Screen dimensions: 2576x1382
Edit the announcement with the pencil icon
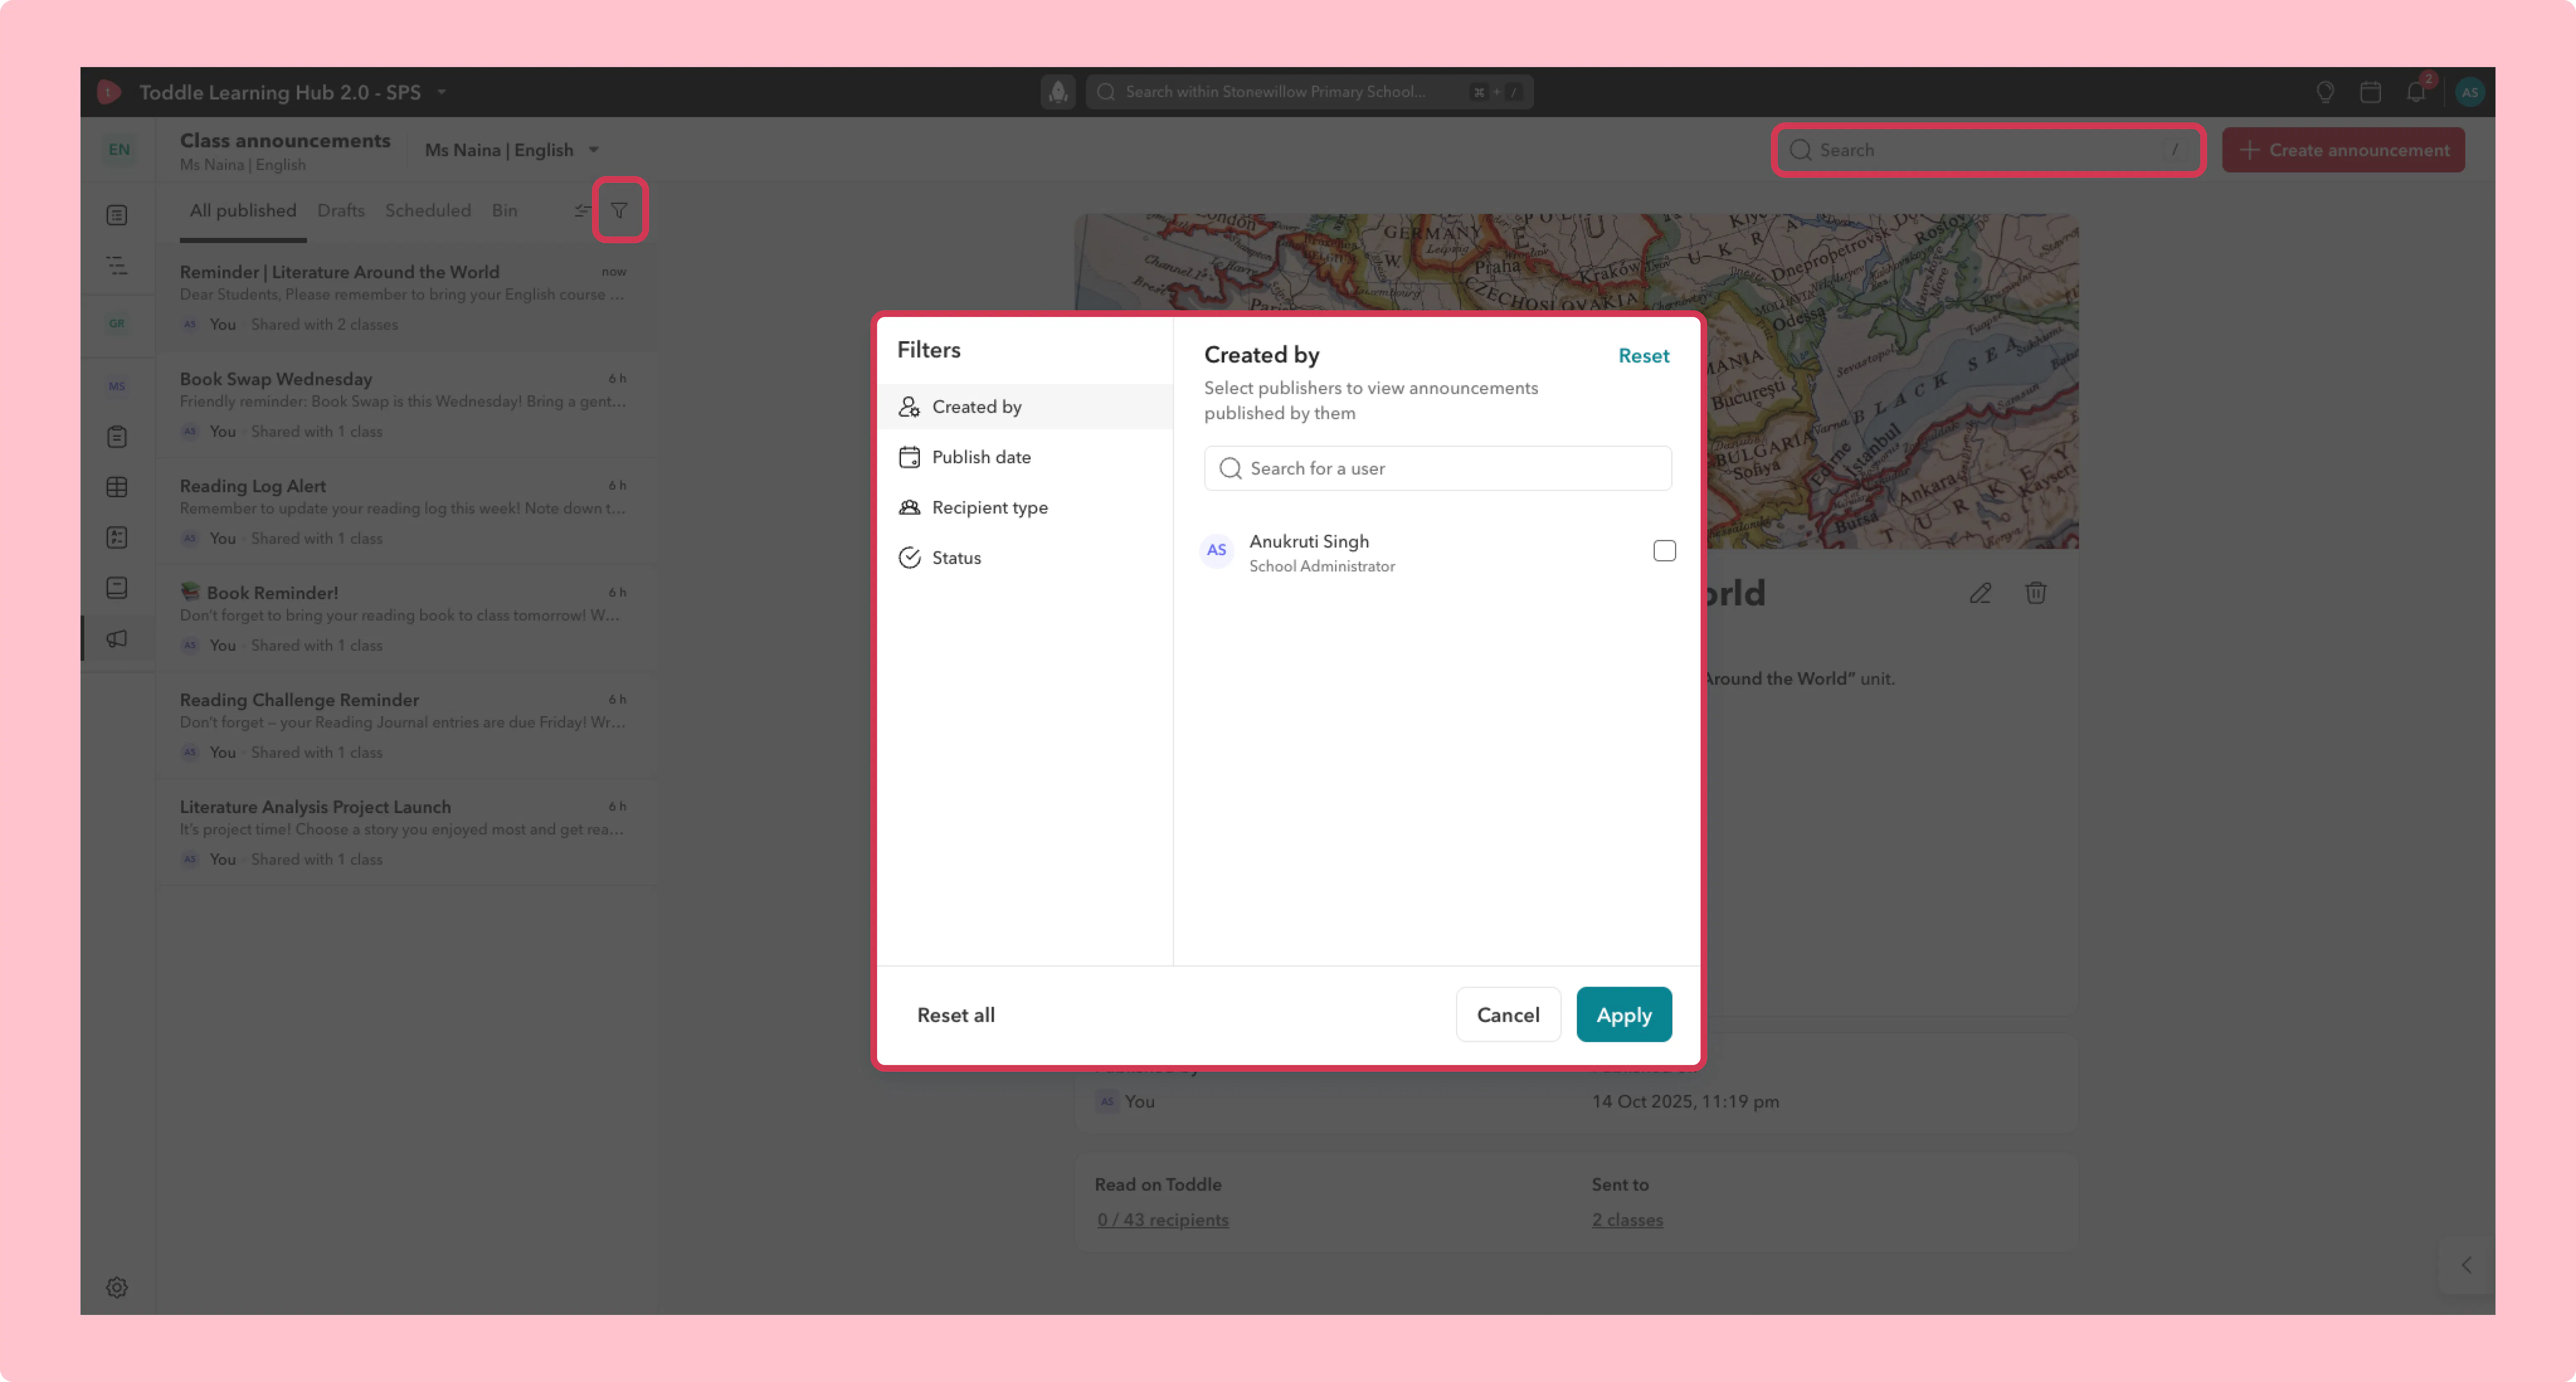[x=1980, y=593]
